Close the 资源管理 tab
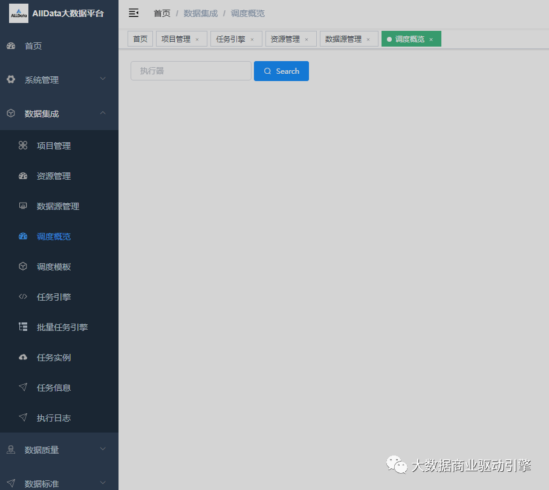The width and height of the screenshot is (549, 490). pyautogui.click(x=307, y=39)
